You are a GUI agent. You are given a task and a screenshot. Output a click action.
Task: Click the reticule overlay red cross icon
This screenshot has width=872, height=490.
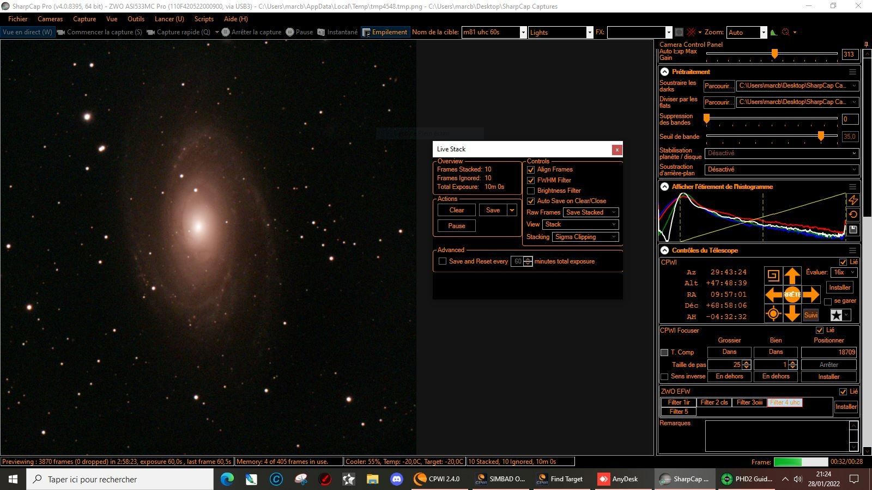click(x=691, y=32)
